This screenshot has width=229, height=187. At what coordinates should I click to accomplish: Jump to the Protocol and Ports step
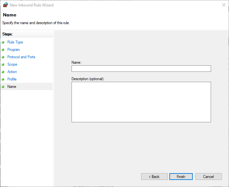21,57
